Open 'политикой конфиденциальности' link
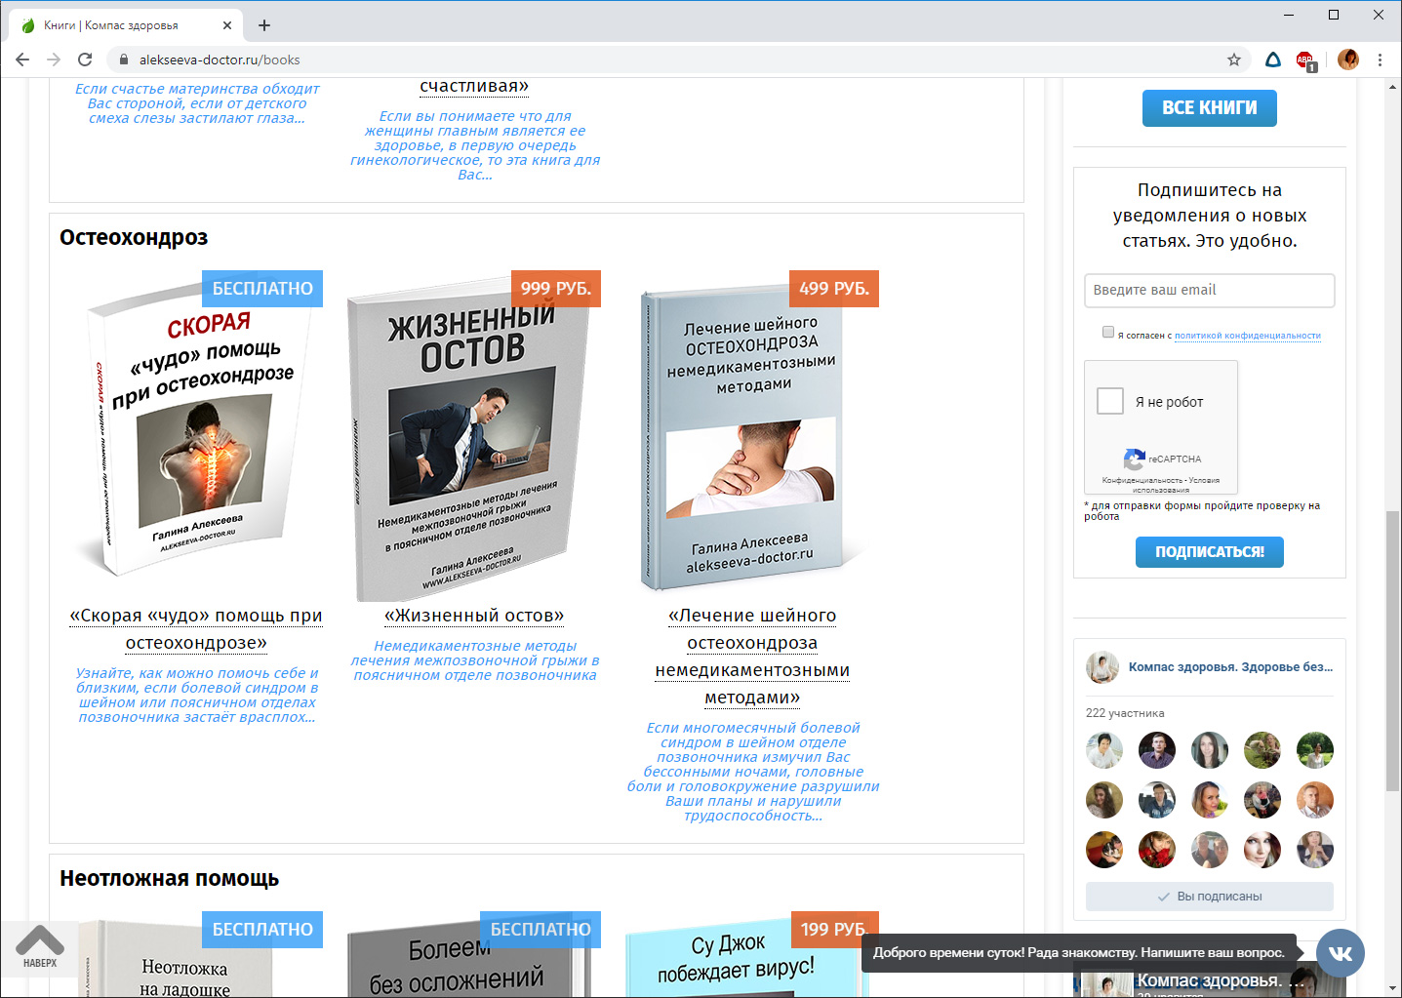 (1248, 336)
